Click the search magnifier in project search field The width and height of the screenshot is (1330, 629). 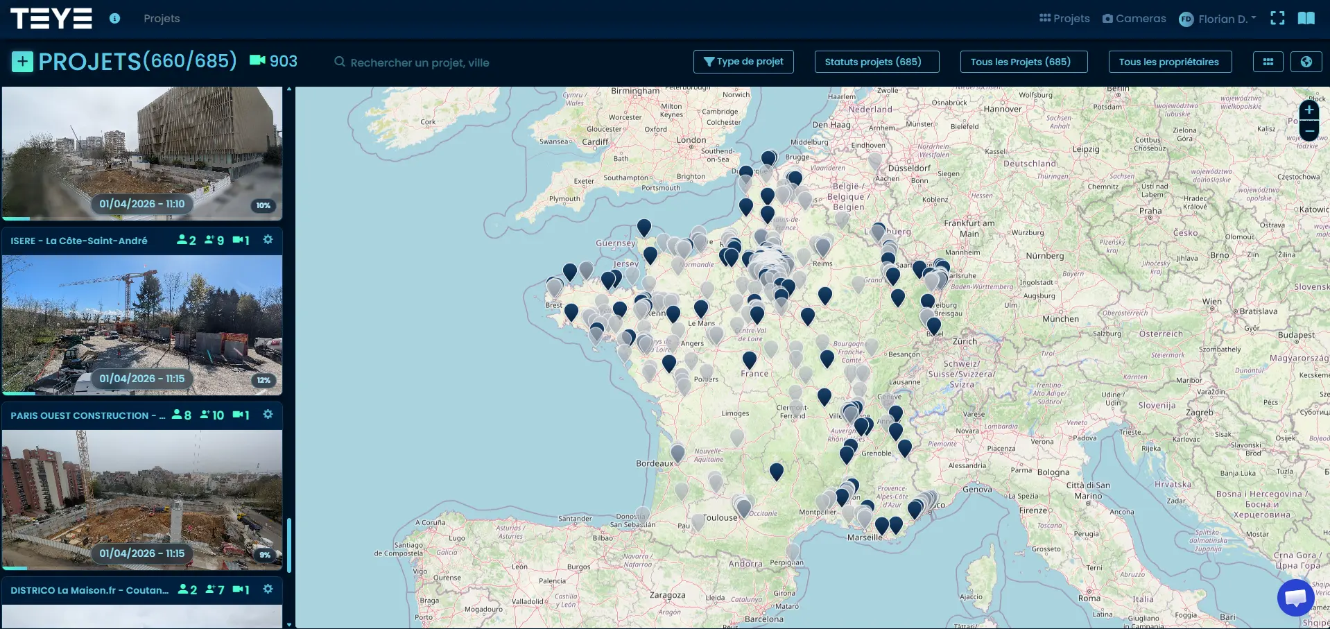[340, 62]
